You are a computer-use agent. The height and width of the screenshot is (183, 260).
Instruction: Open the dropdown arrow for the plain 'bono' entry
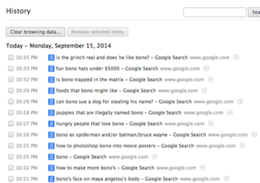tap(155, 157)
